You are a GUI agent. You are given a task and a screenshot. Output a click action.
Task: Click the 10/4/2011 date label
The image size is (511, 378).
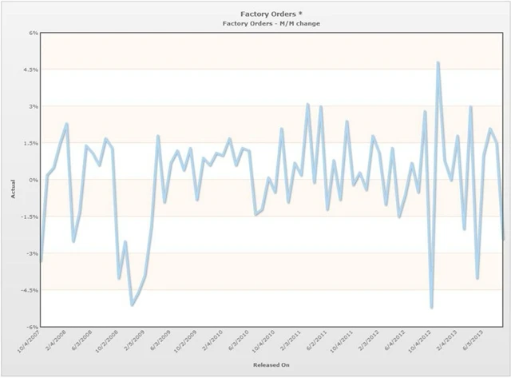pos(343,340)
